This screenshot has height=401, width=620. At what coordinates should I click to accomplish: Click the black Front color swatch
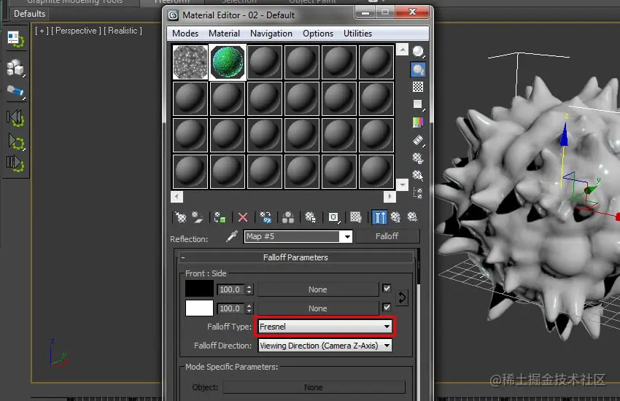click(199, 289)
